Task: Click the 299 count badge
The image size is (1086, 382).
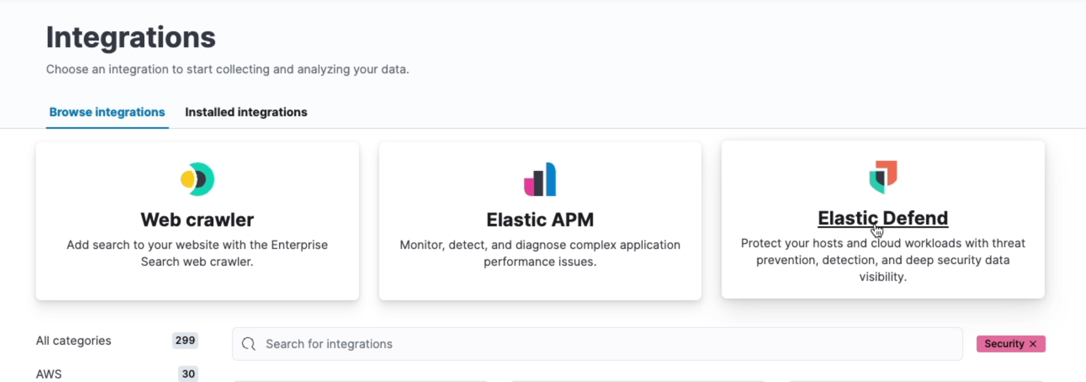Action: pos(185,341)
